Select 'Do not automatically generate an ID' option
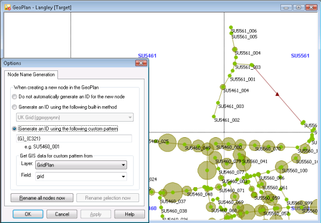Screen dimensions: 321x223 point(14,97)
